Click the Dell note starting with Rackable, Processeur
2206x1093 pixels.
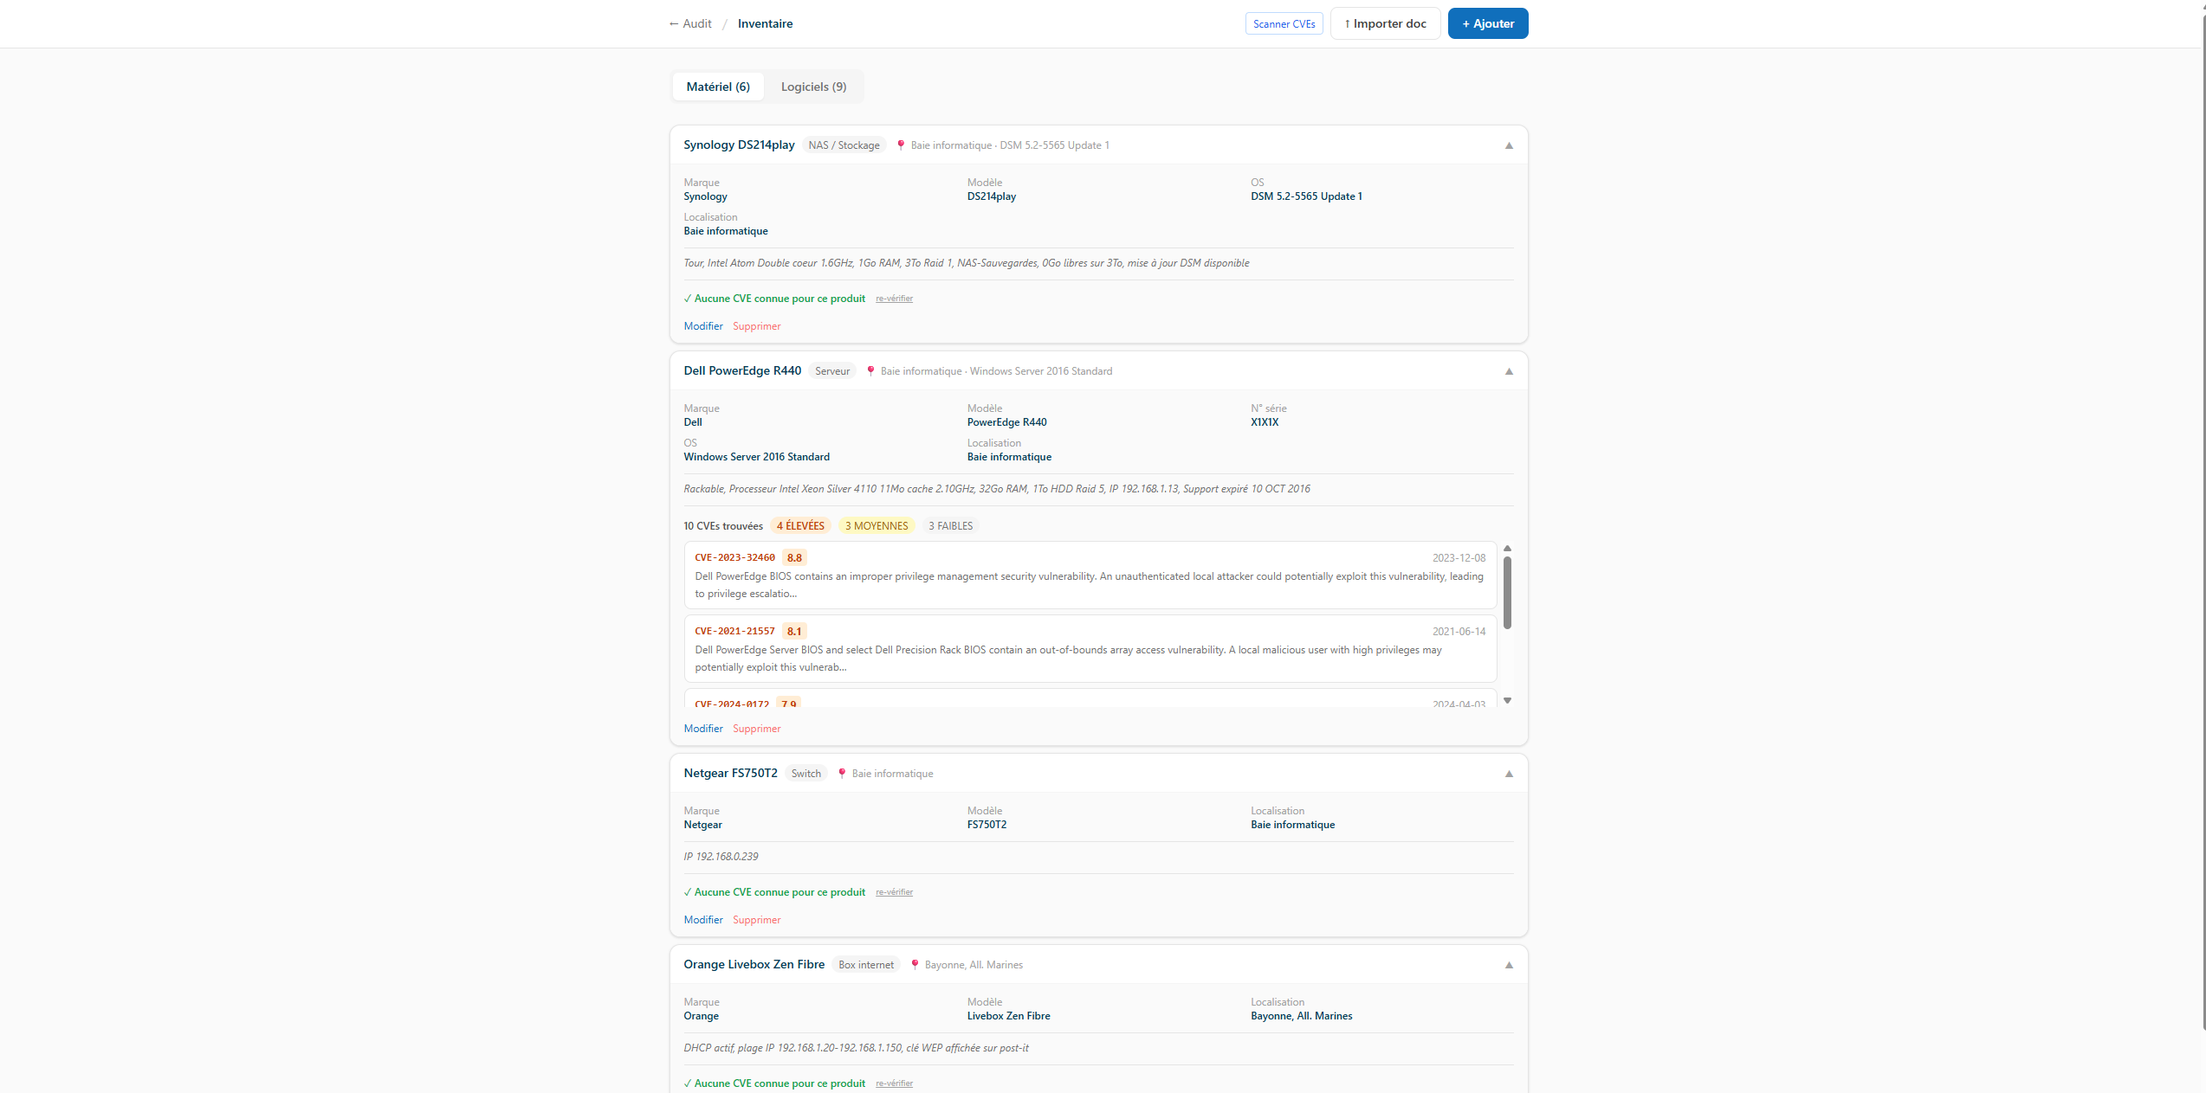[996, 489]
